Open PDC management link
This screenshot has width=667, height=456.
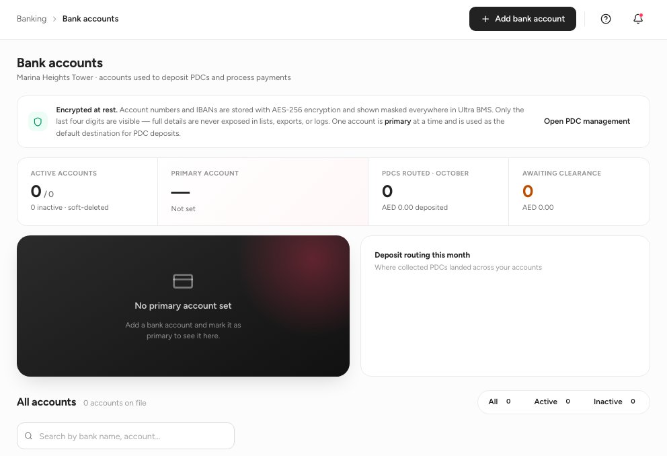pos(586,121)
